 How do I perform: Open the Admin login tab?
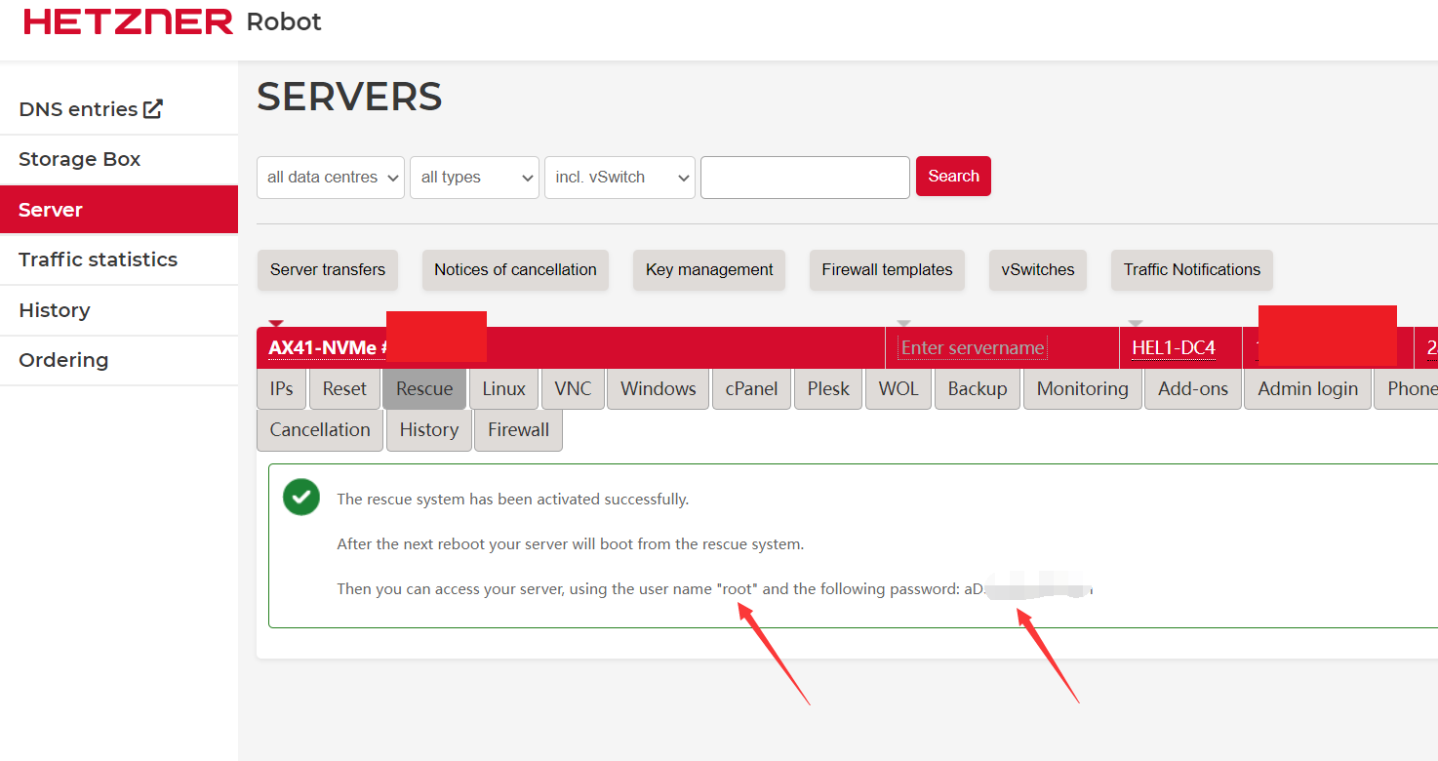pos(1308,388)
